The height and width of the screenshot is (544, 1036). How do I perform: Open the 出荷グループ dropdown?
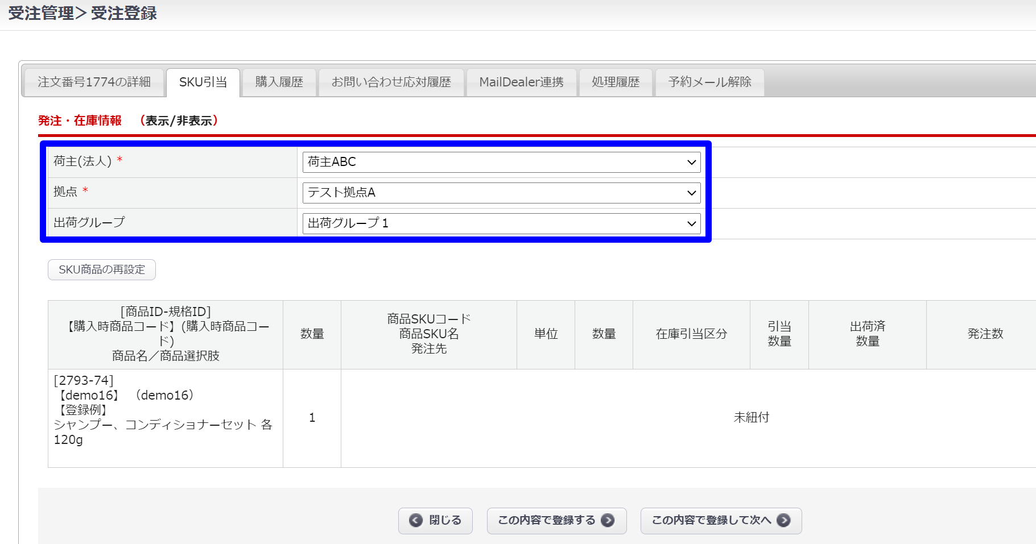click(501, 223)
